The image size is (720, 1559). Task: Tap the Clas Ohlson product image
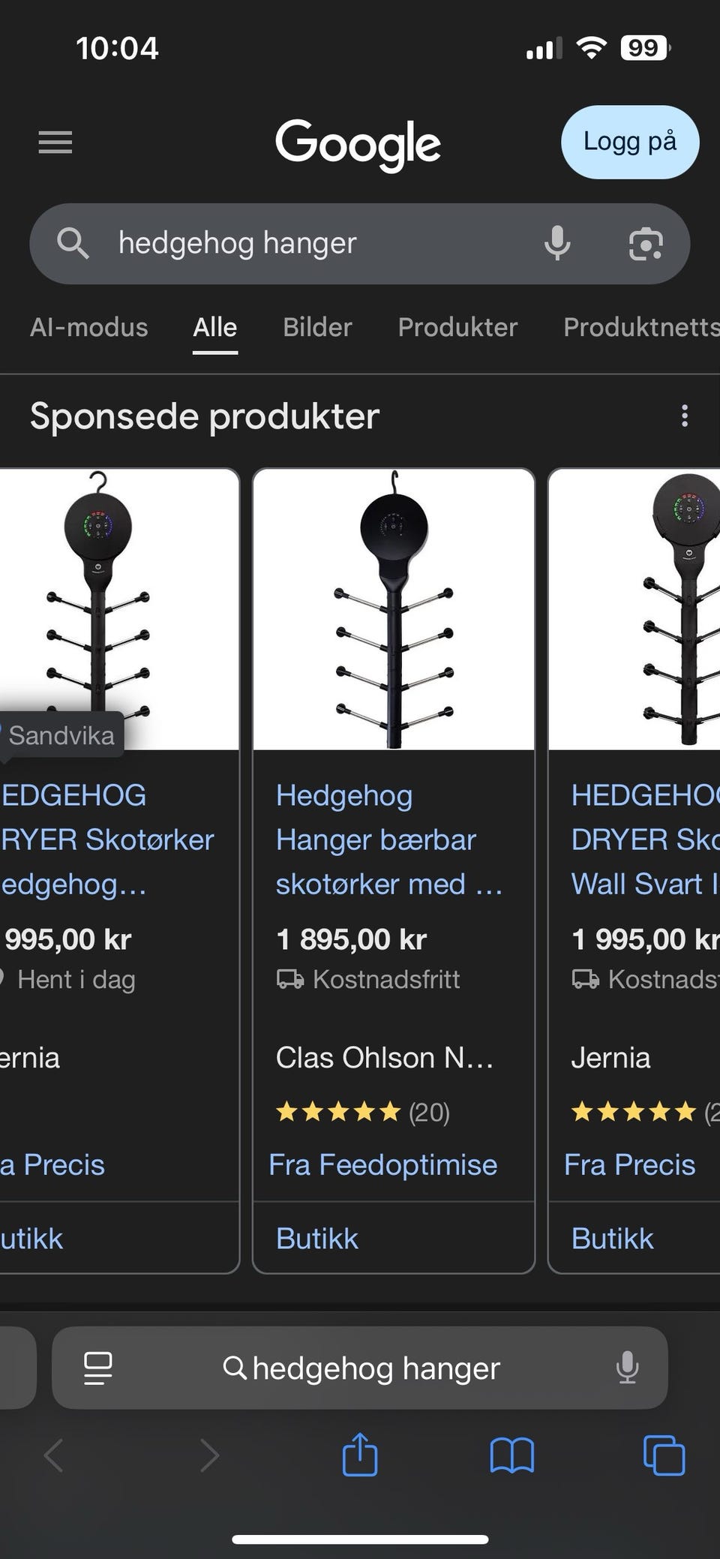pos(394,609)
